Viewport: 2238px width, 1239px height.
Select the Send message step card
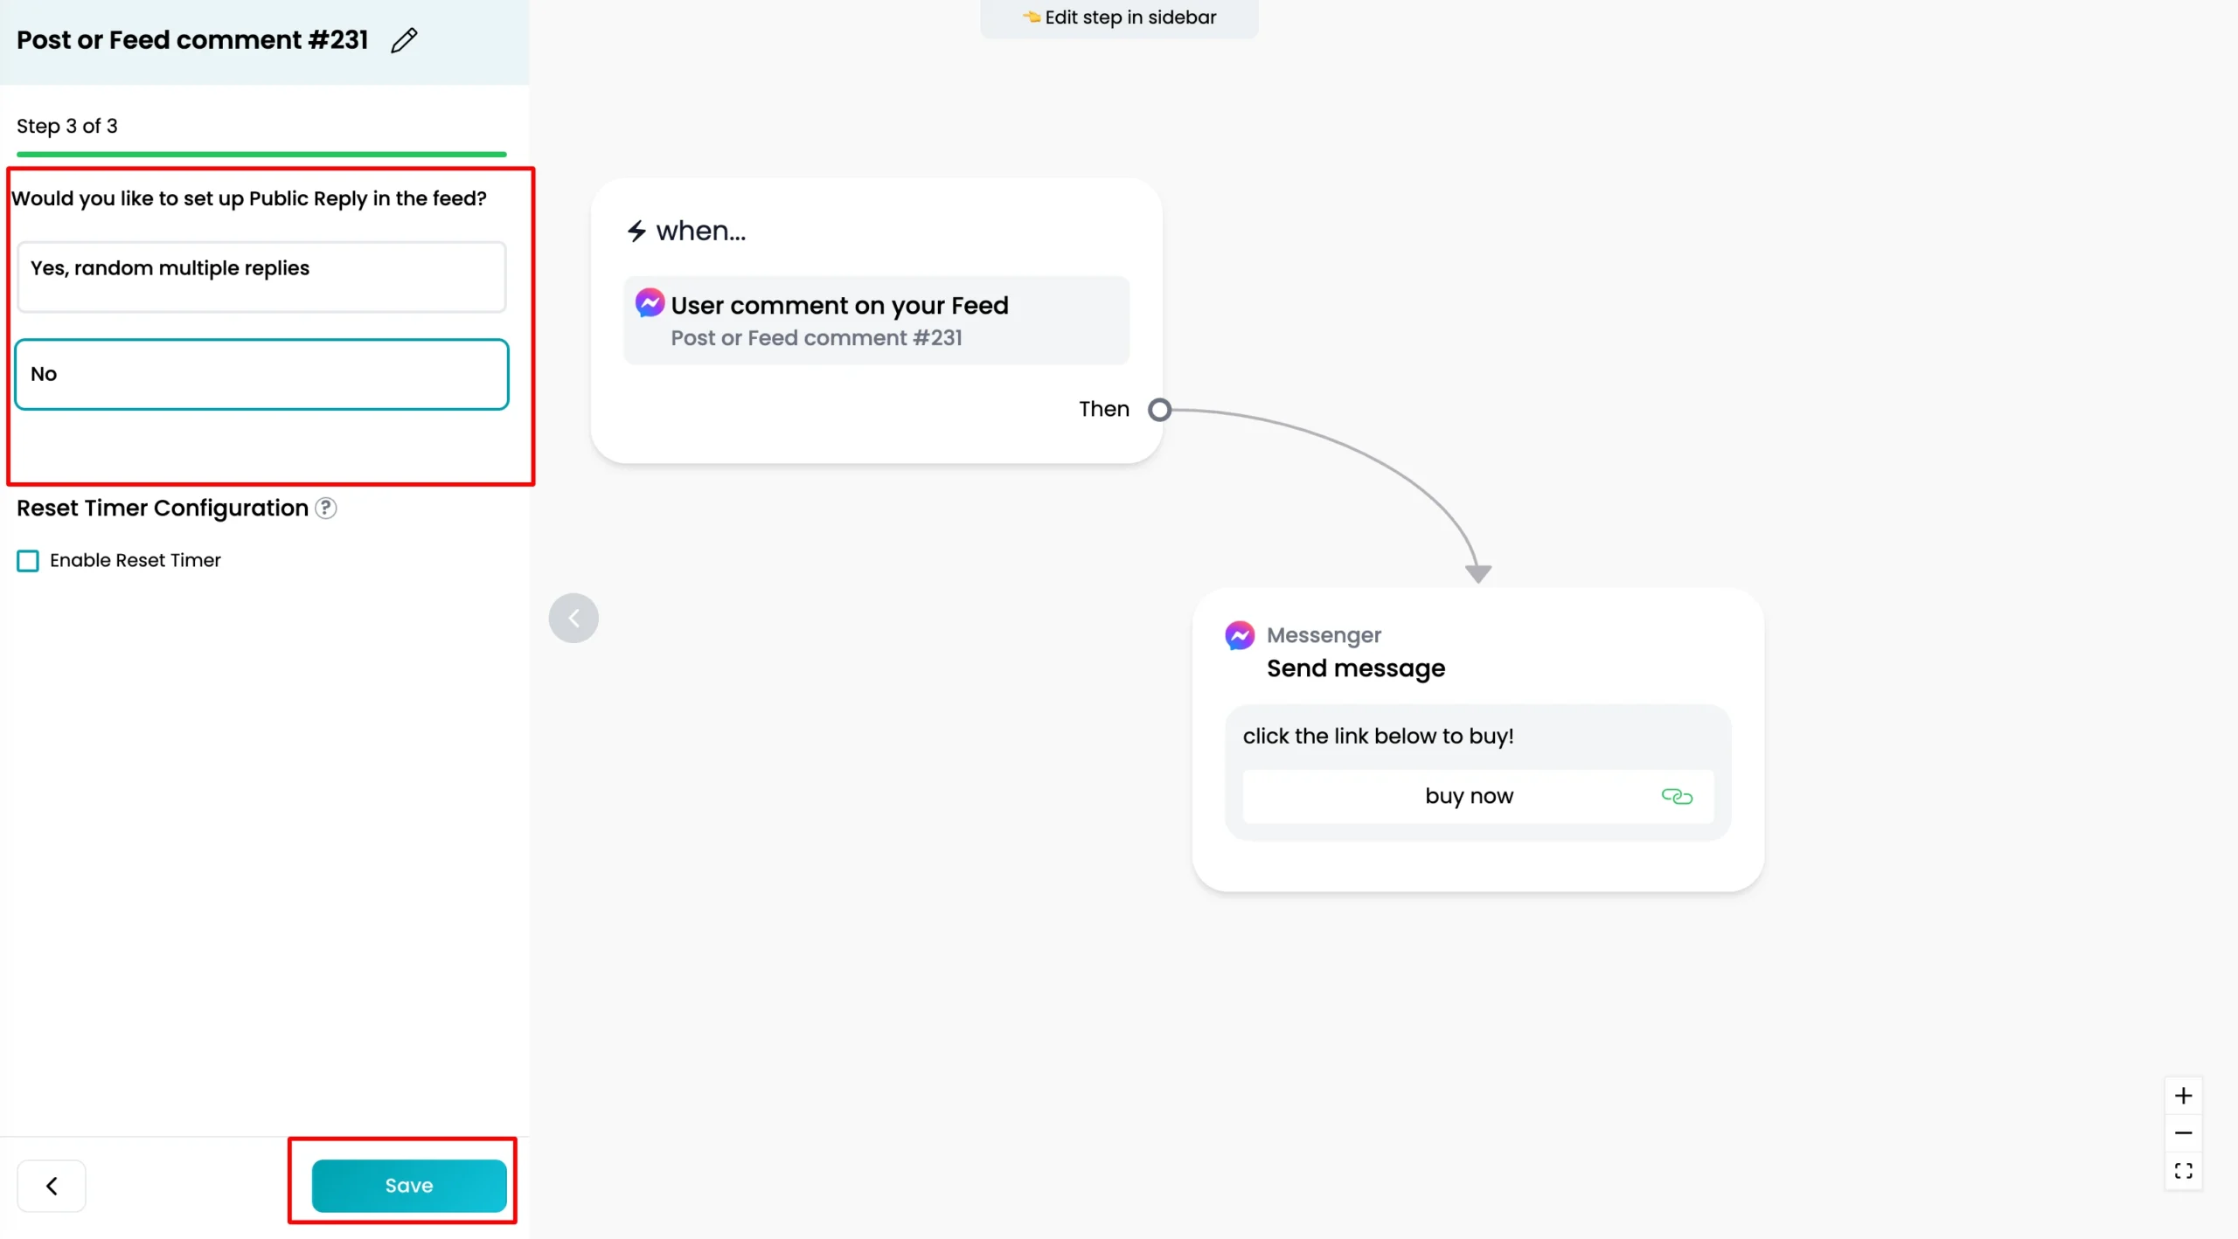1477,739
